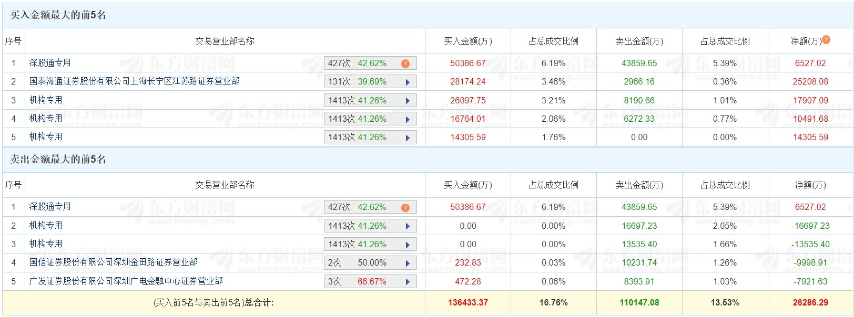Image resolution: width=854 pixels, height=317 pixels.
Task: Select the net amount 10491.68 cell
Action: coord(810,119)
